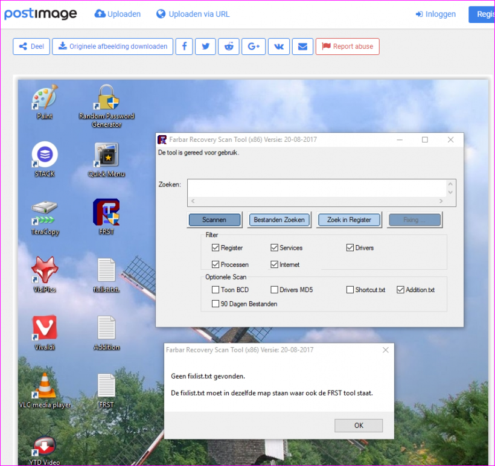Maximize the Farbar Recovery Scan Tool window
495x466 pixels.
(x=425, y=139)
